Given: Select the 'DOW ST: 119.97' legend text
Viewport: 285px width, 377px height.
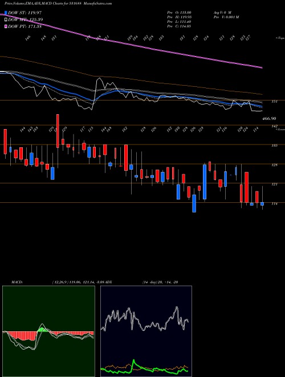Looking at the screenshot, I should point(25,13).
